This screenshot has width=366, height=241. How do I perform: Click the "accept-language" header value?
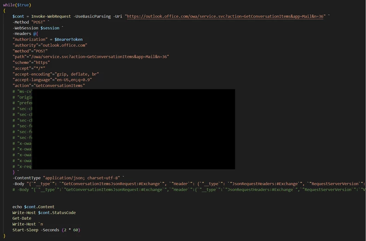(75, 80)
